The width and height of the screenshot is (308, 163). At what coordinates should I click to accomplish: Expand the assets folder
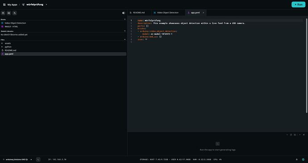pyautogui.click(x=2, y=43)
